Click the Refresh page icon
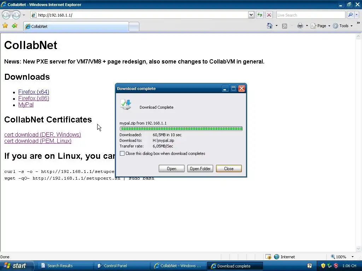The height and width of the screenshot is (271, 362). [260, 15]
